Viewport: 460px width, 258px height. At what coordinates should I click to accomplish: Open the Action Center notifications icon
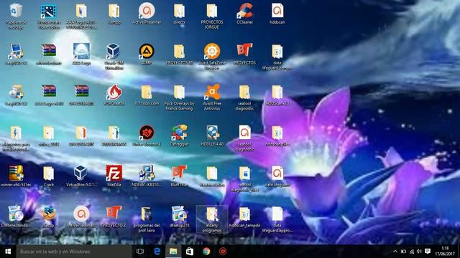pyautogui.click(x=428, y=252)
